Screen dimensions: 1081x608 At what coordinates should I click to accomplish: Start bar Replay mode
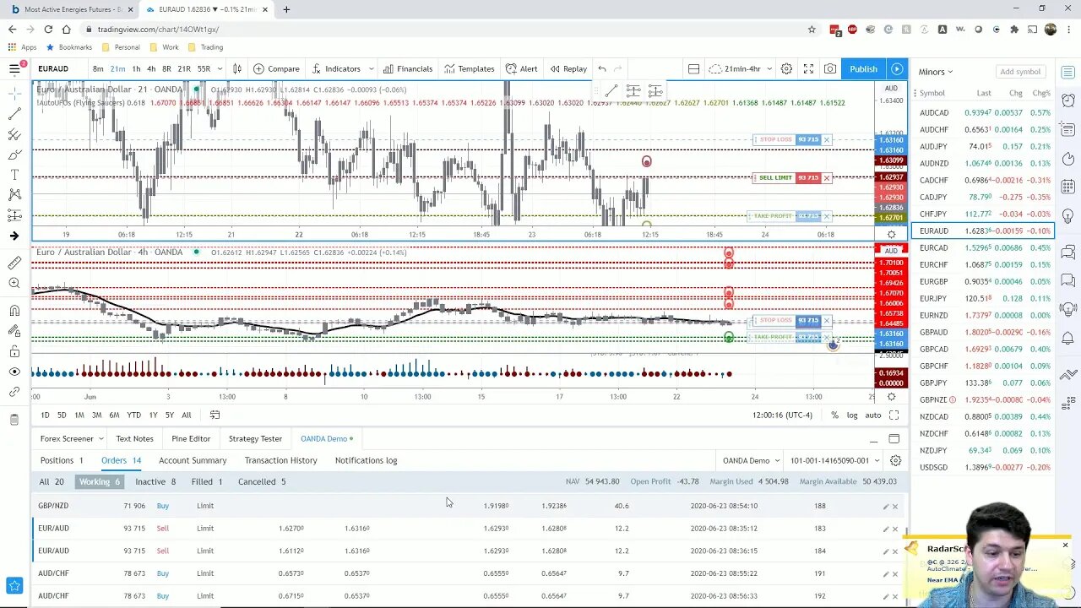coord(568,68)
